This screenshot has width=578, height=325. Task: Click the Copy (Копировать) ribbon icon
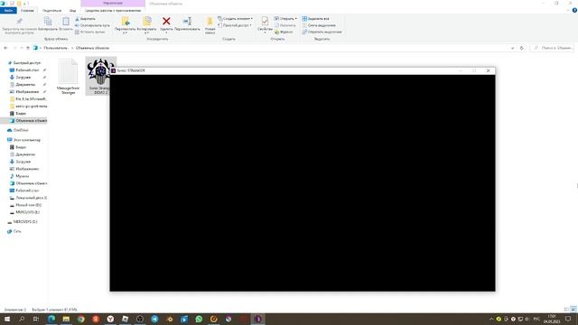tap(48, 24)
